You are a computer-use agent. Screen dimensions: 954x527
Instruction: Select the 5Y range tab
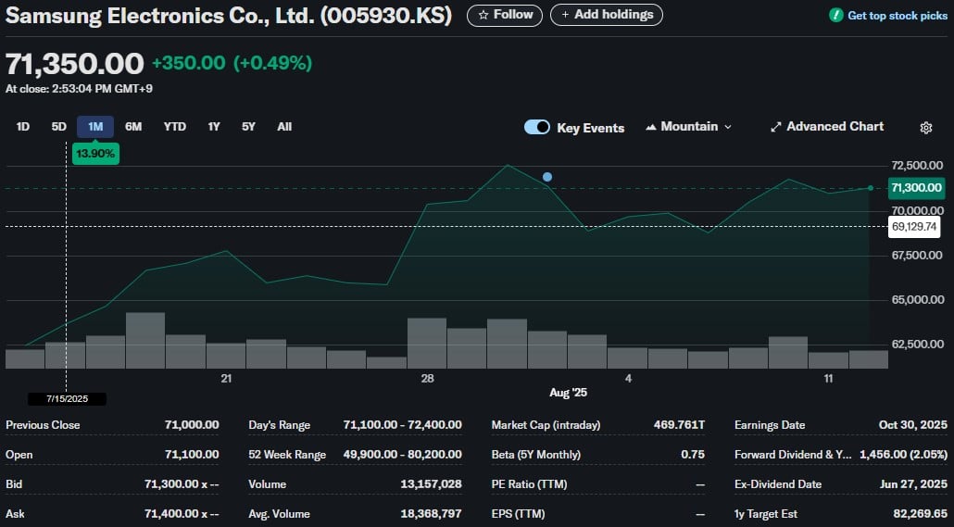[x=248, y=127]
